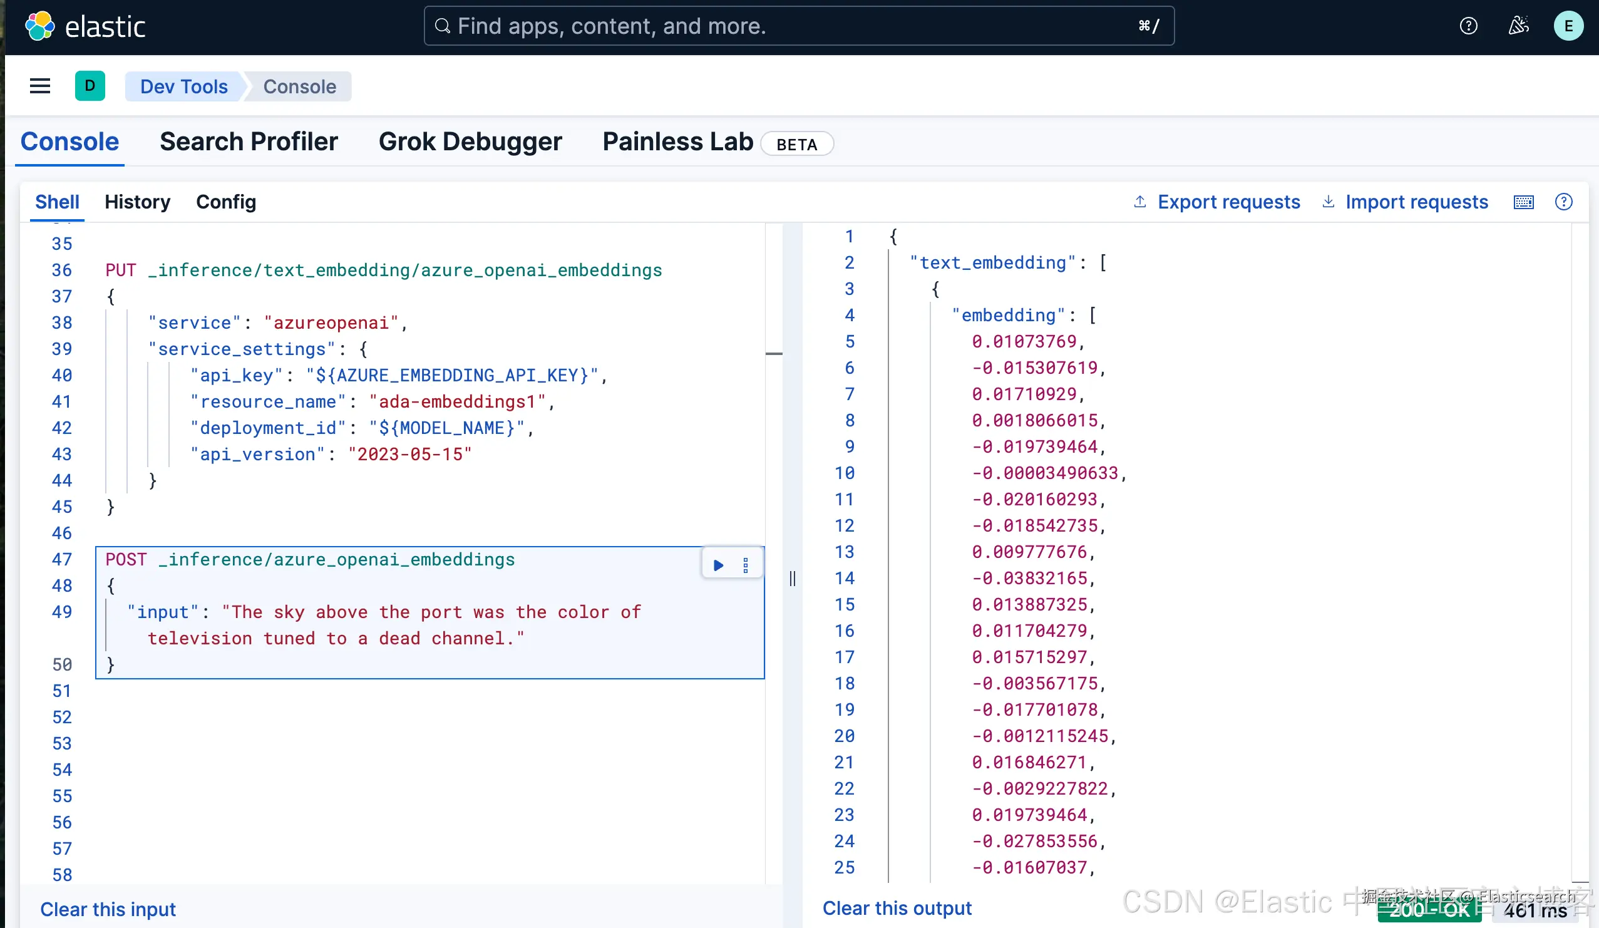Open keyboard shortcuts icon

pyautogui.click(x=1523, y=202)
